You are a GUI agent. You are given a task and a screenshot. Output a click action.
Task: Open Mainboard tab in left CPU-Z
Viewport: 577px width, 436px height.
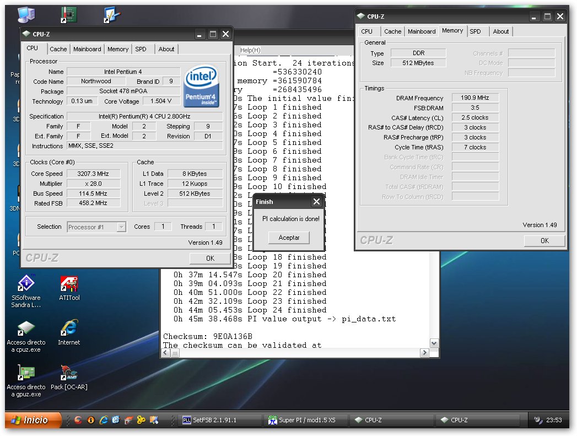tap(87, 49)
